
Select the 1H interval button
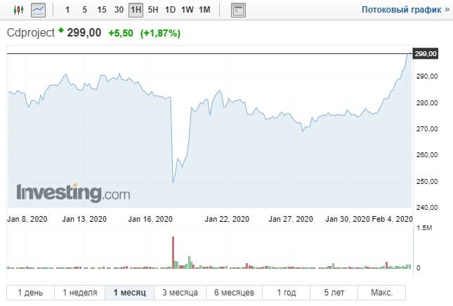click(x=136, y=11)
